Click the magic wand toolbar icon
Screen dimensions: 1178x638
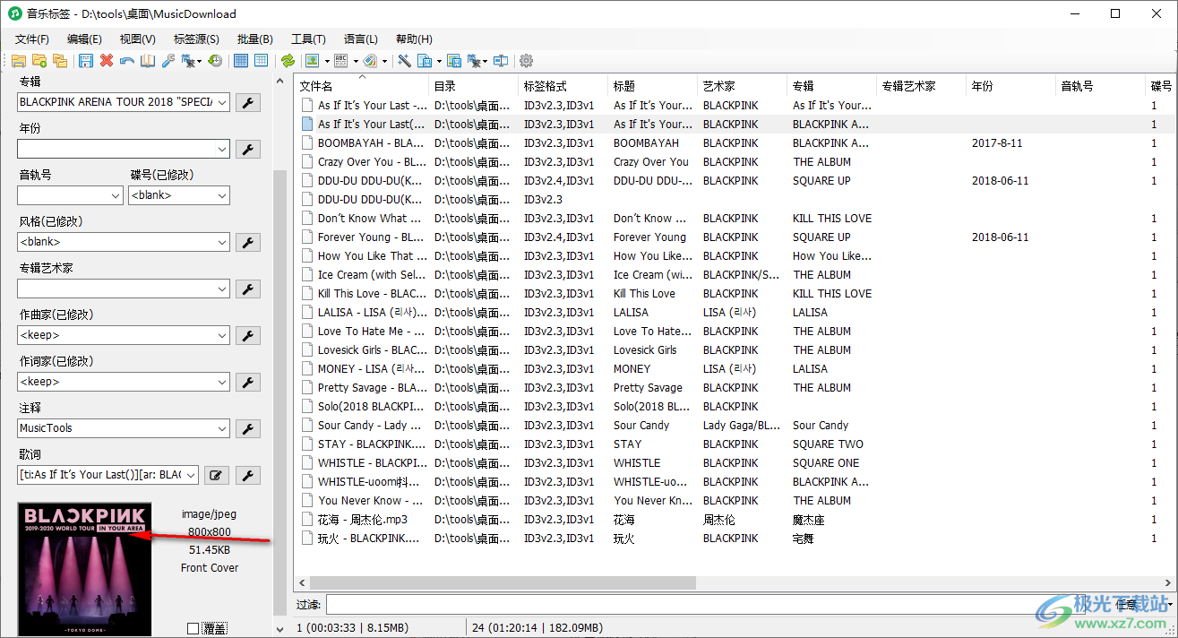tap(404, 61)
